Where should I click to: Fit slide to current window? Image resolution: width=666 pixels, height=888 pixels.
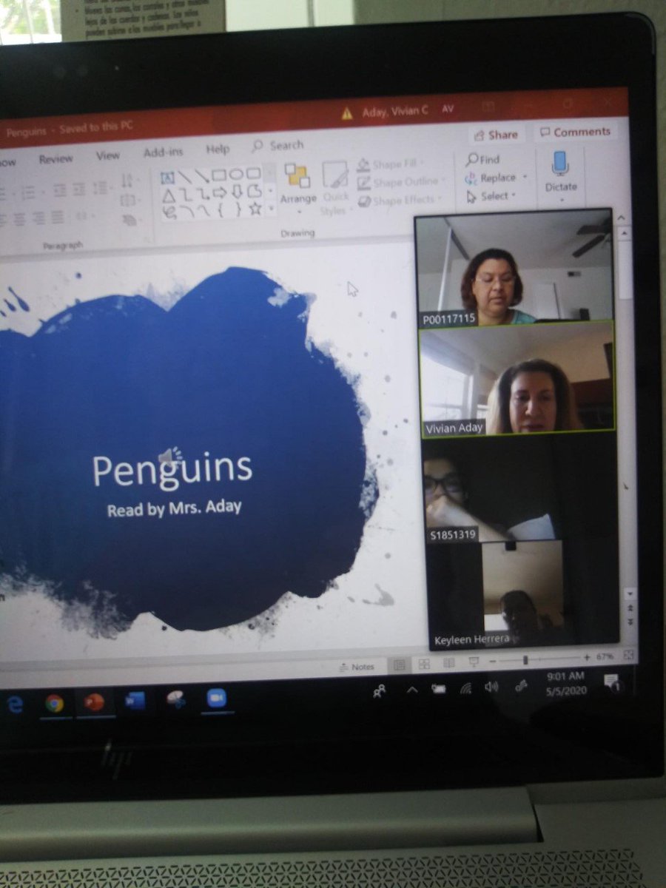[x=628, y=655]
